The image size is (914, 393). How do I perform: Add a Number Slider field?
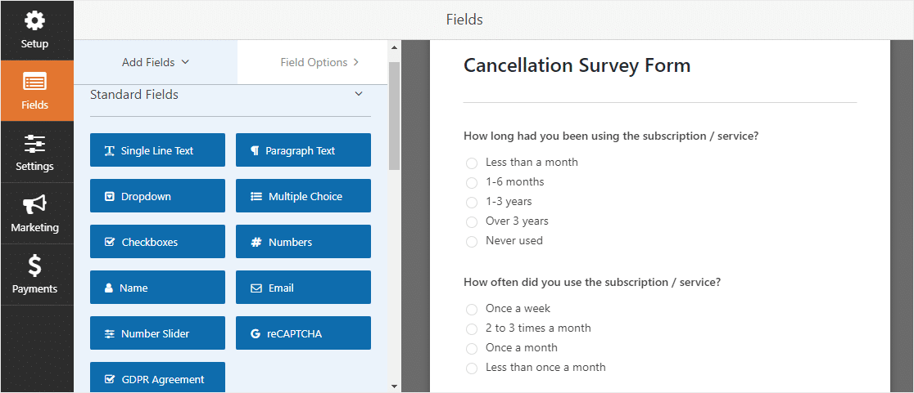click(157, 333)
